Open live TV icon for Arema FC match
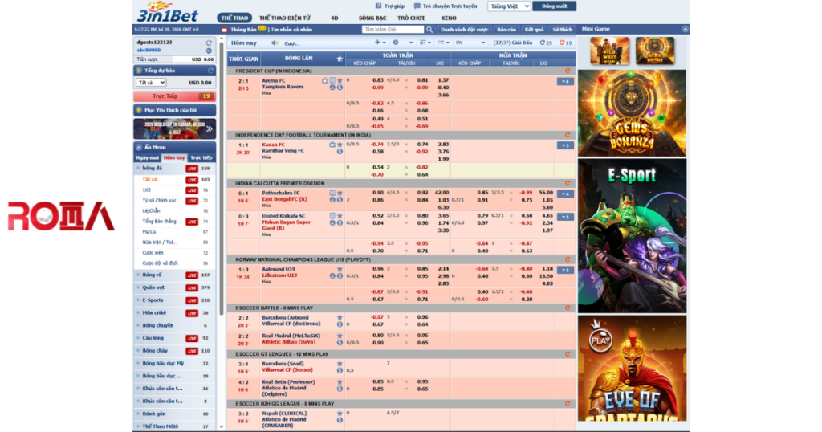The image size is (822, 432). pyautogui.click(x=325, y=81)
